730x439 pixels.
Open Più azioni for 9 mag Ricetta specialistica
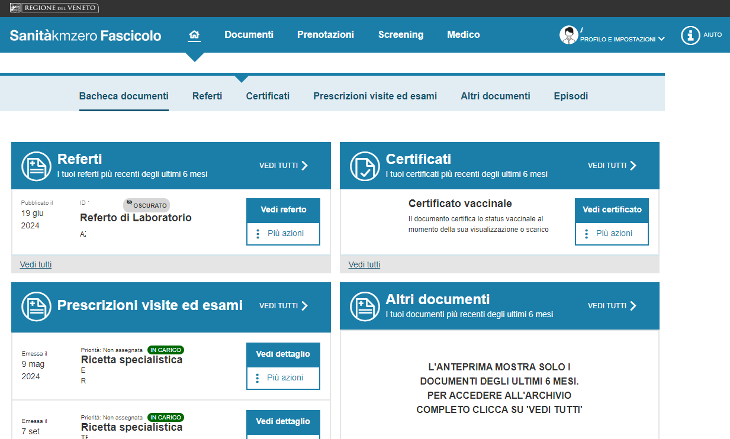pyautogui.click(x=283, y=378)
